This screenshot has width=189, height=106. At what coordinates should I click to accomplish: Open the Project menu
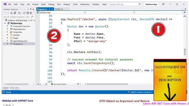tap(35, 4)
